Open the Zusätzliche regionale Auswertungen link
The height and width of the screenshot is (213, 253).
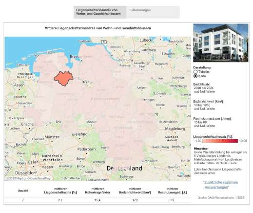click(x=221, y=185)
